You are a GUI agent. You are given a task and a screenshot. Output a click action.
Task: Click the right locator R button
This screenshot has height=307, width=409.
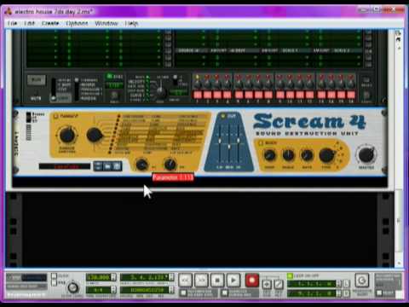[x=346, y=293]
